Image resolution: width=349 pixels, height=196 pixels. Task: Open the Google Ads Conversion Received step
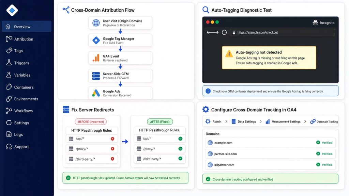120,93
